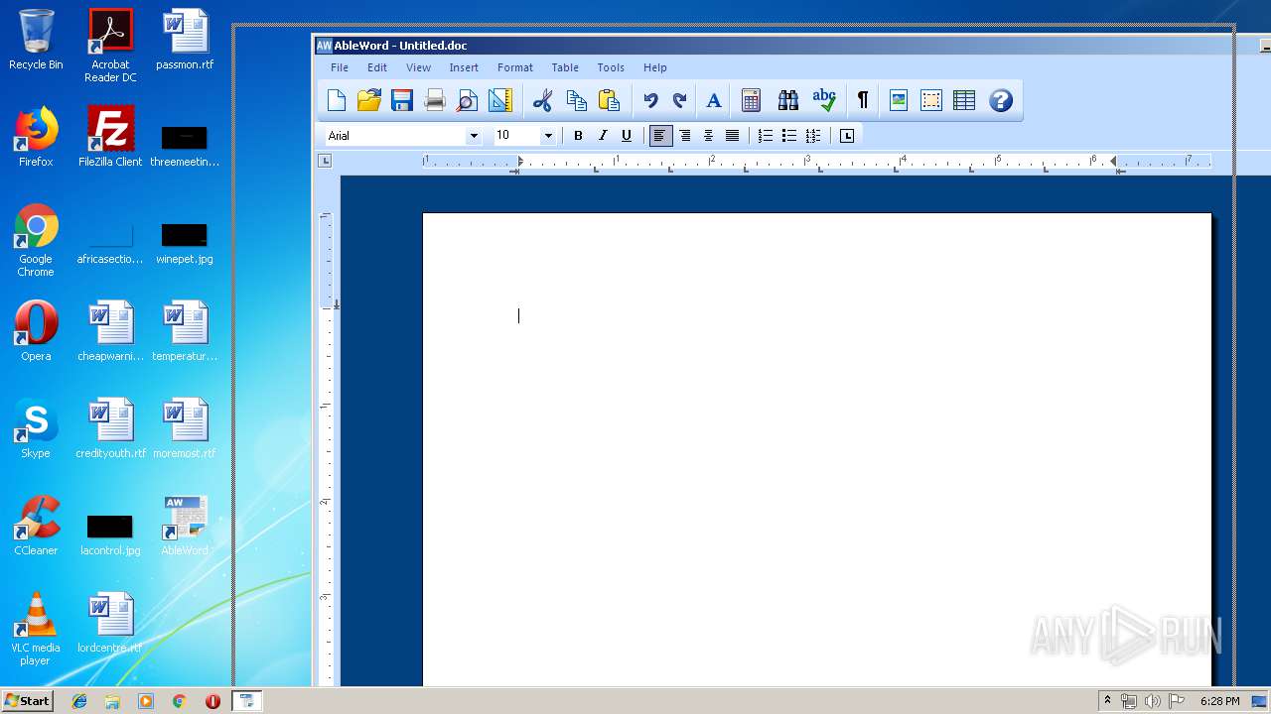Select Acrobat Reader DC desktop icon

click(x=110, y=46)
